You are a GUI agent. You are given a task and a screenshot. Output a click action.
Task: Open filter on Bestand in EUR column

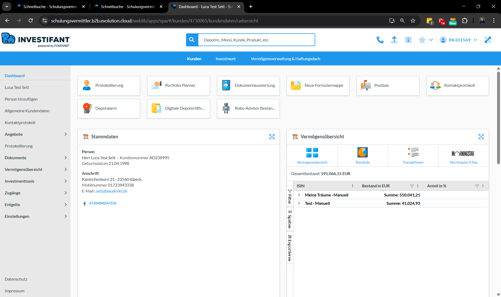coord(412,186)
